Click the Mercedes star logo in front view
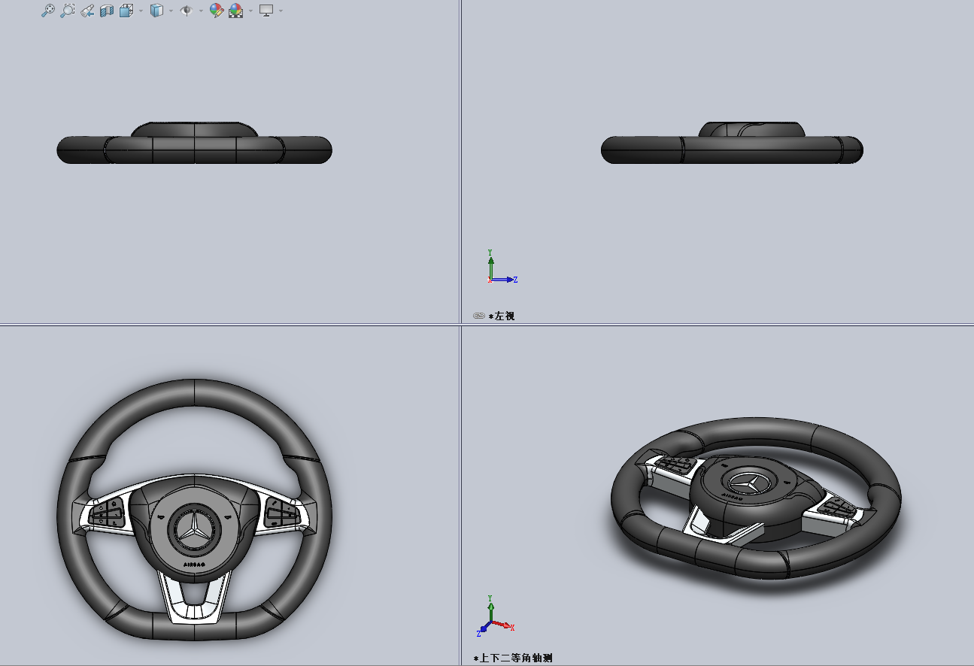This screenshot has width=974, height=666. [x=195, y=530]
